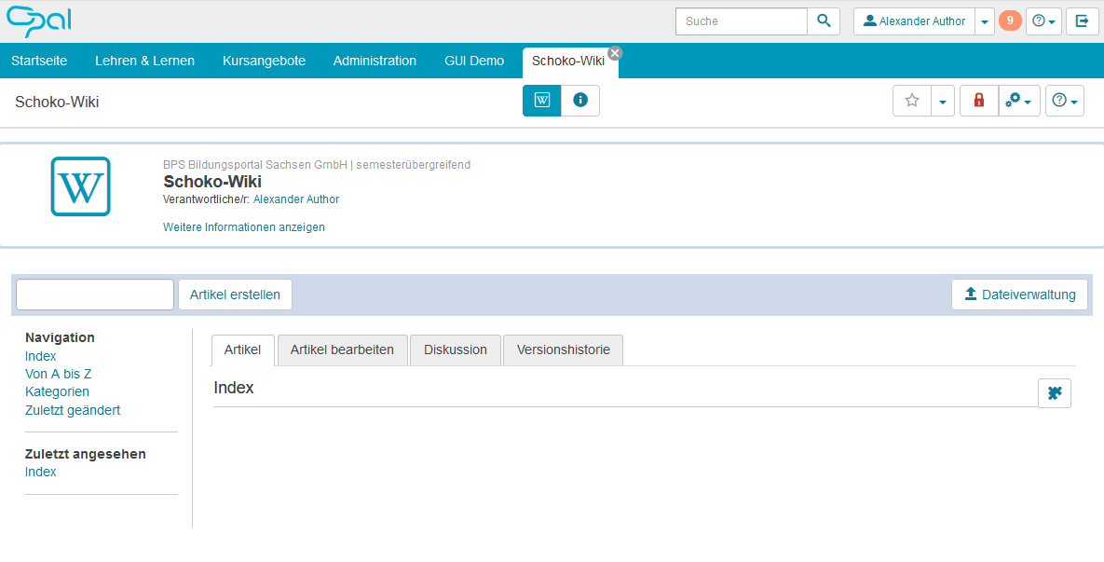Open the Dateiverwaltung file manager
1104x562 pixels.
pos(1019,295)
